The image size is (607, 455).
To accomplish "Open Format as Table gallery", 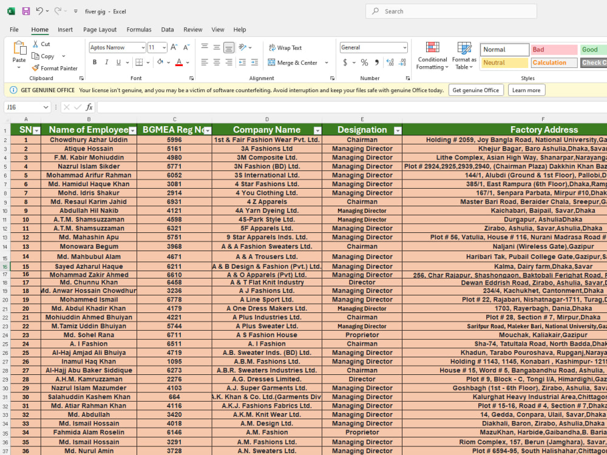I will 464,56.
